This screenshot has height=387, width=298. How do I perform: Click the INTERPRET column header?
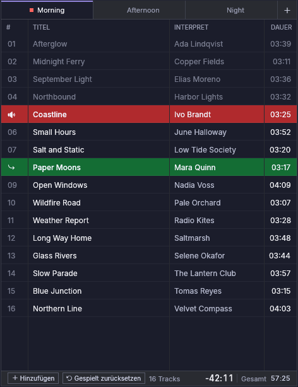pos(191,27)
